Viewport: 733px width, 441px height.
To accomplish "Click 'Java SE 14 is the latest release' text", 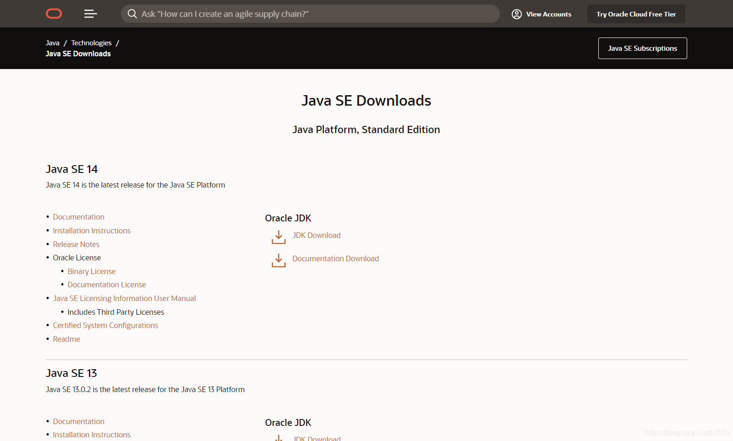I will 136,185.
